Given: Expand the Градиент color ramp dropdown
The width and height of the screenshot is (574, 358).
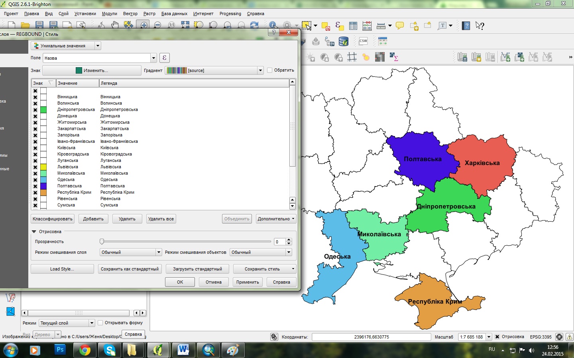Looking at the screenshot, I should 260,70.
